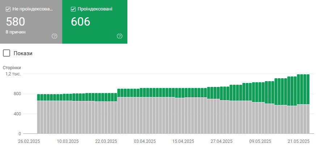Click the 580 count value
The image size is (317, 154).
pyautogui.click(x=15, y=22)
